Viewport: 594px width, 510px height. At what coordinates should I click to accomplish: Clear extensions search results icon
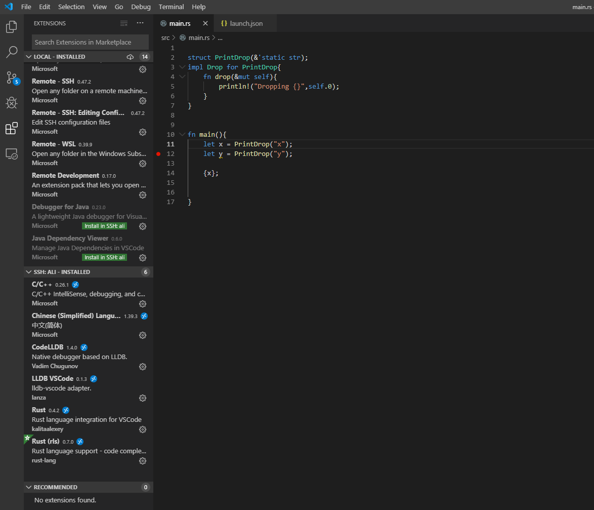point(124,23)
